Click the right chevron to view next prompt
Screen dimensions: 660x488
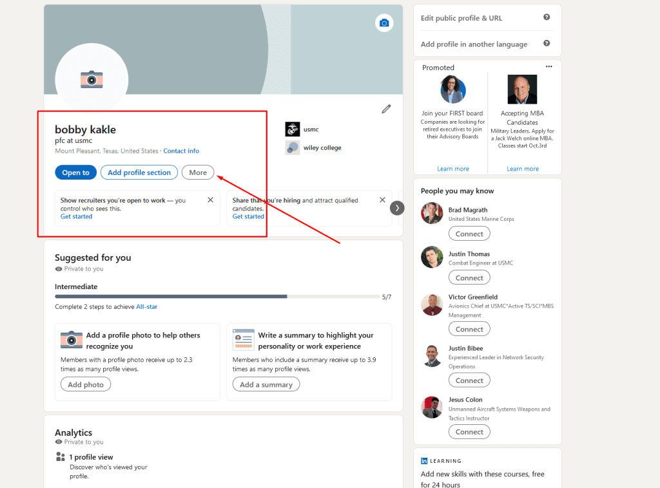397,208
